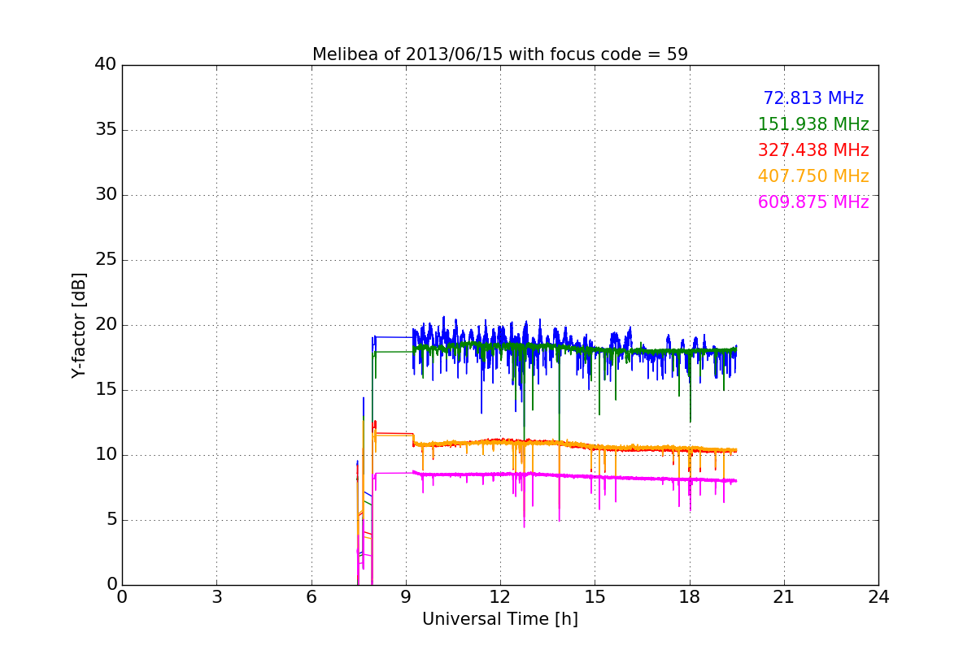
Task: Select the 609.875 MHz legend label
Action: 813,202
